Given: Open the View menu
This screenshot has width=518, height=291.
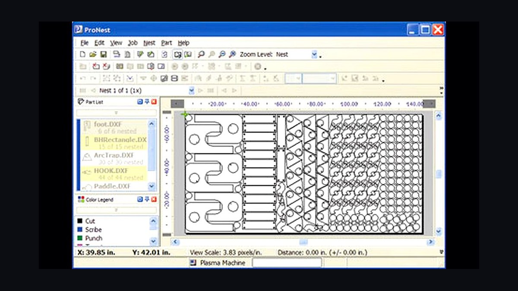Looking at the screenshot, I should 116,43.
